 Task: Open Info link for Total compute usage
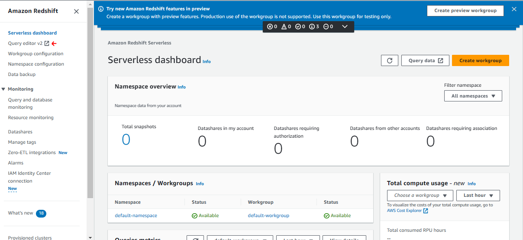[x=471, y=184]
